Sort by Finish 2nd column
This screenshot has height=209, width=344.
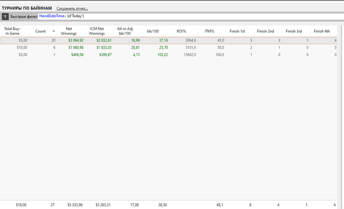point(265,31)
